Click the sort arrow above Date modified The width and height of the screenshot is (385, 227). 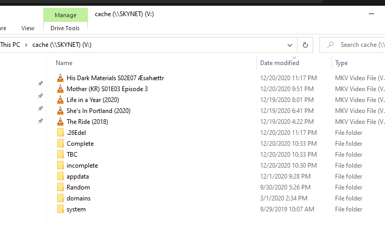[x=294, y=58]
